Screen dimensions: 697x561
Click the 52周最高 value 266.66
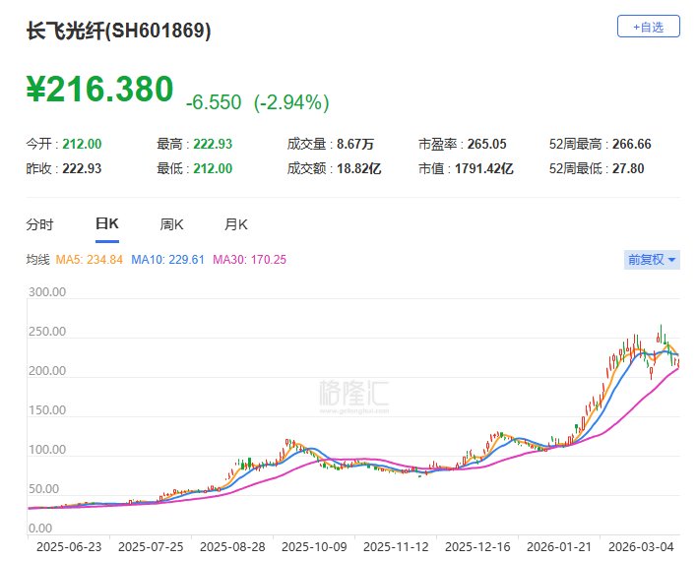[x=632, y=144]
